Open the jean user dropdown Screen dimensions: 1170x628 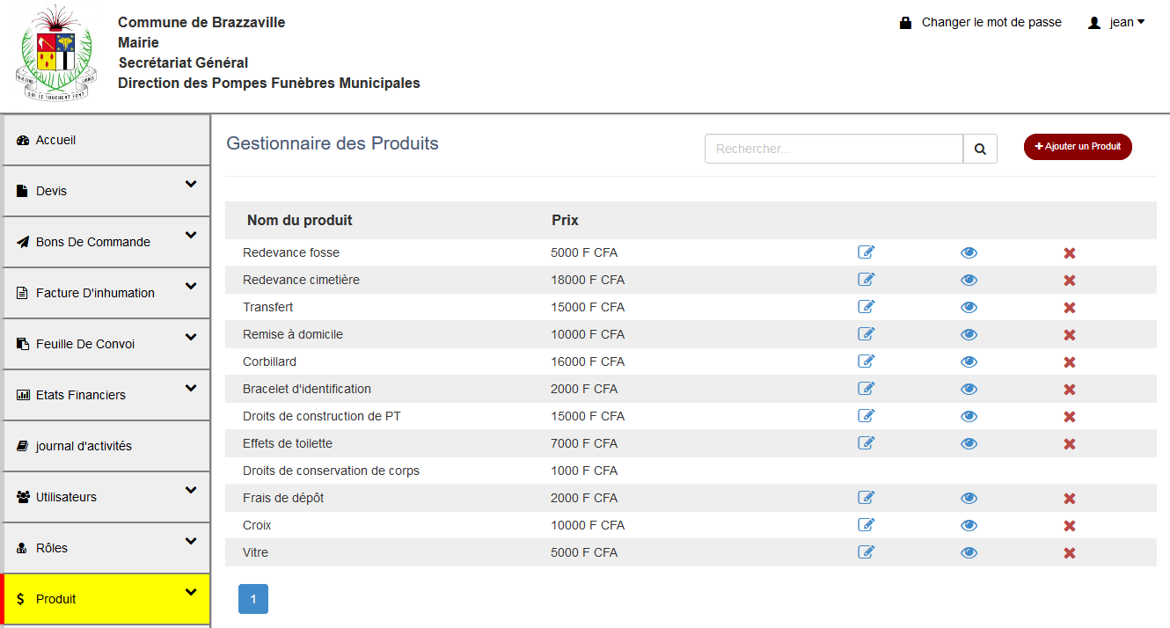tap(1117, 23)
